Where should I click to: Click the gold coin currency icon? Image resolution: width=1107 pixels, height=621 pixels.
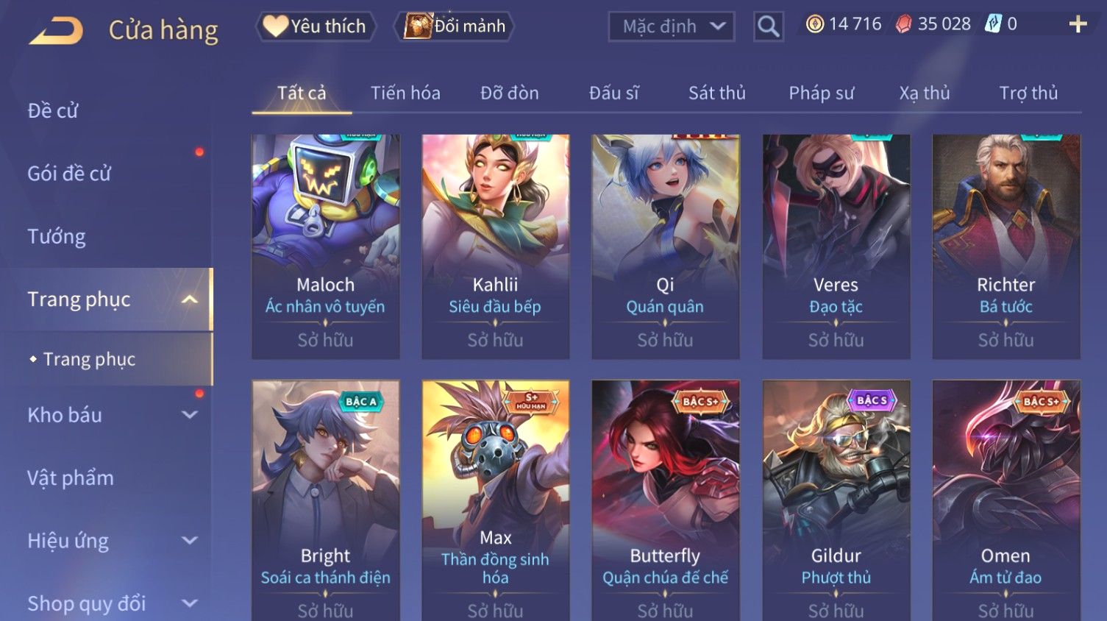814,24
